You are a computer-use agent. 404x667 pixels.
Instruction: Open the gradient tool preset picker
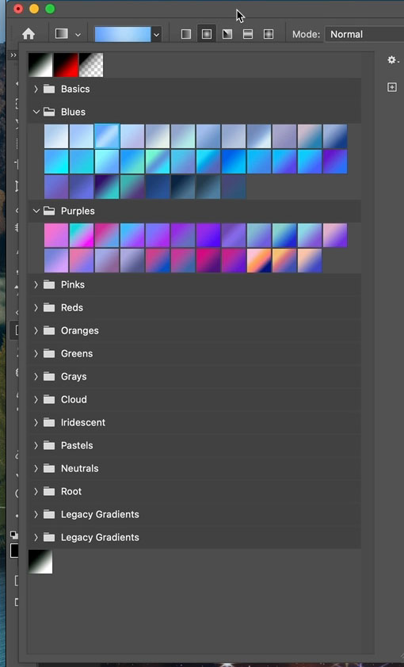pyautogui.click(x=67, y=34)
